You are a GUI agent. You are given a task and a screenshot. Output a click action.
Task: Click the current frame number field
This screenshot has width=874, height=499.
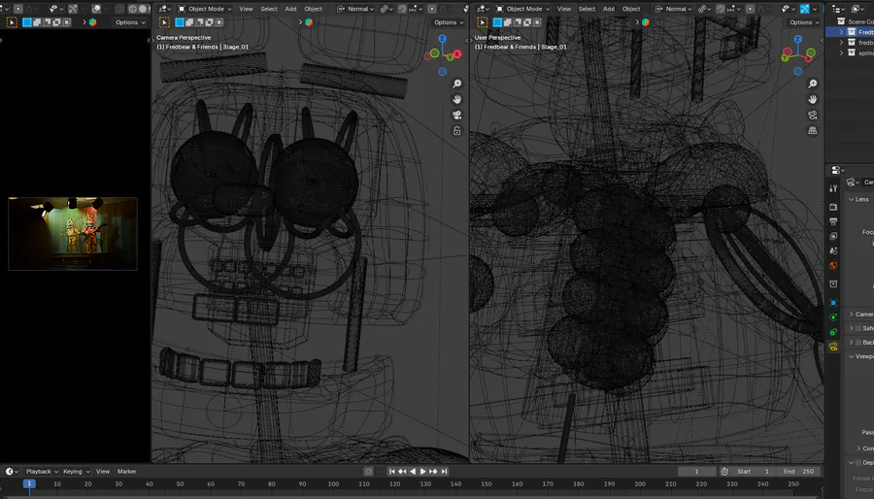click(696, 471)
